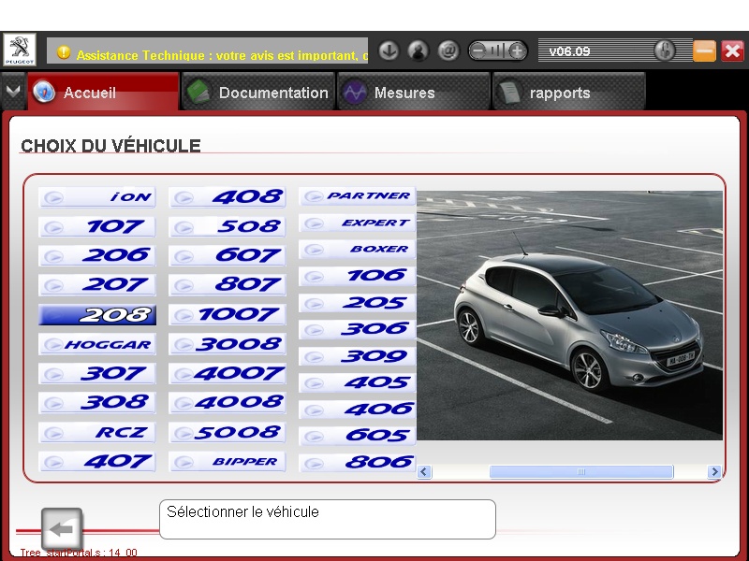
Task: Click the 'Sélectionner le véhicule' message box
Action: (328, 520)
